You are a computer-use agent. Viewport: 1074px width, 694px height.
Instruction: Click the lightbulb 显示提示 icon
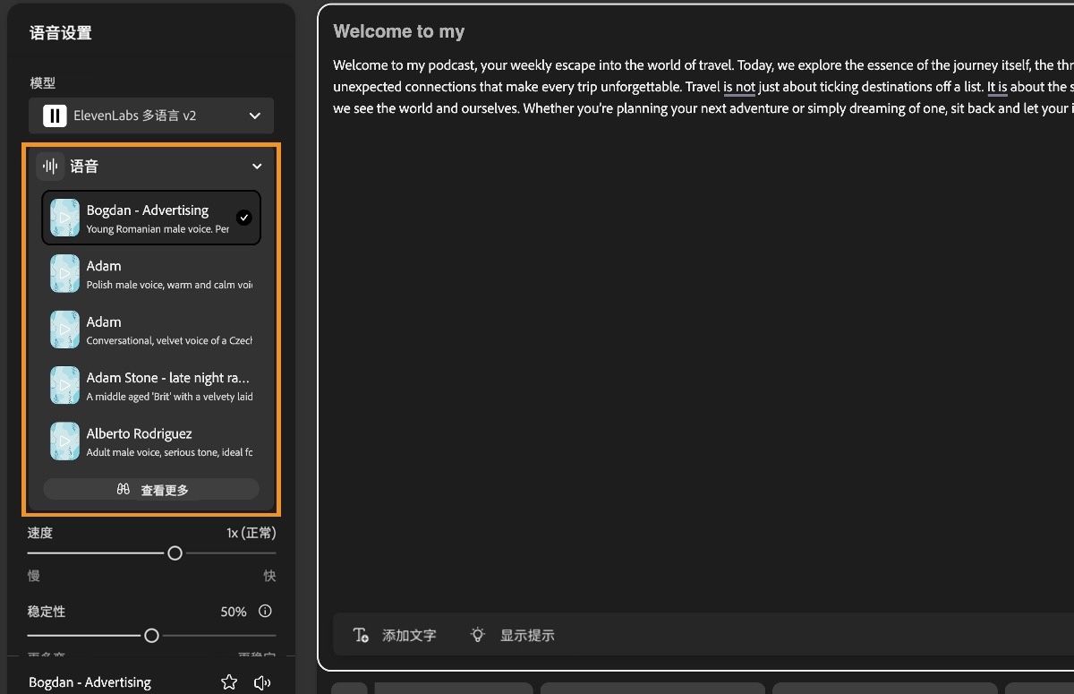(x=477, y=634)
